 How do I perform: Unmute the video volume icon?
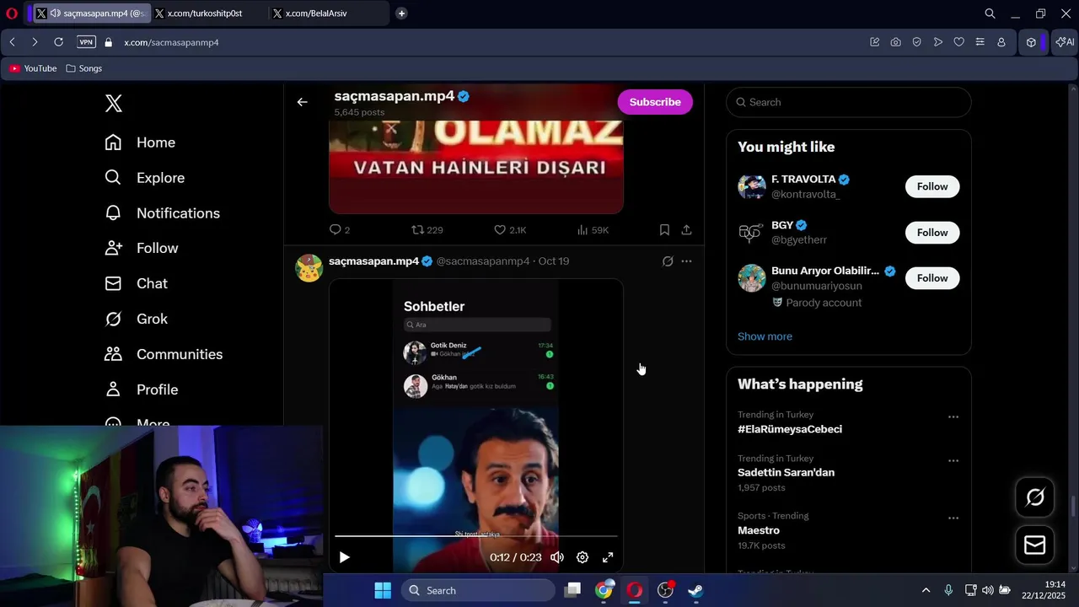557,557
